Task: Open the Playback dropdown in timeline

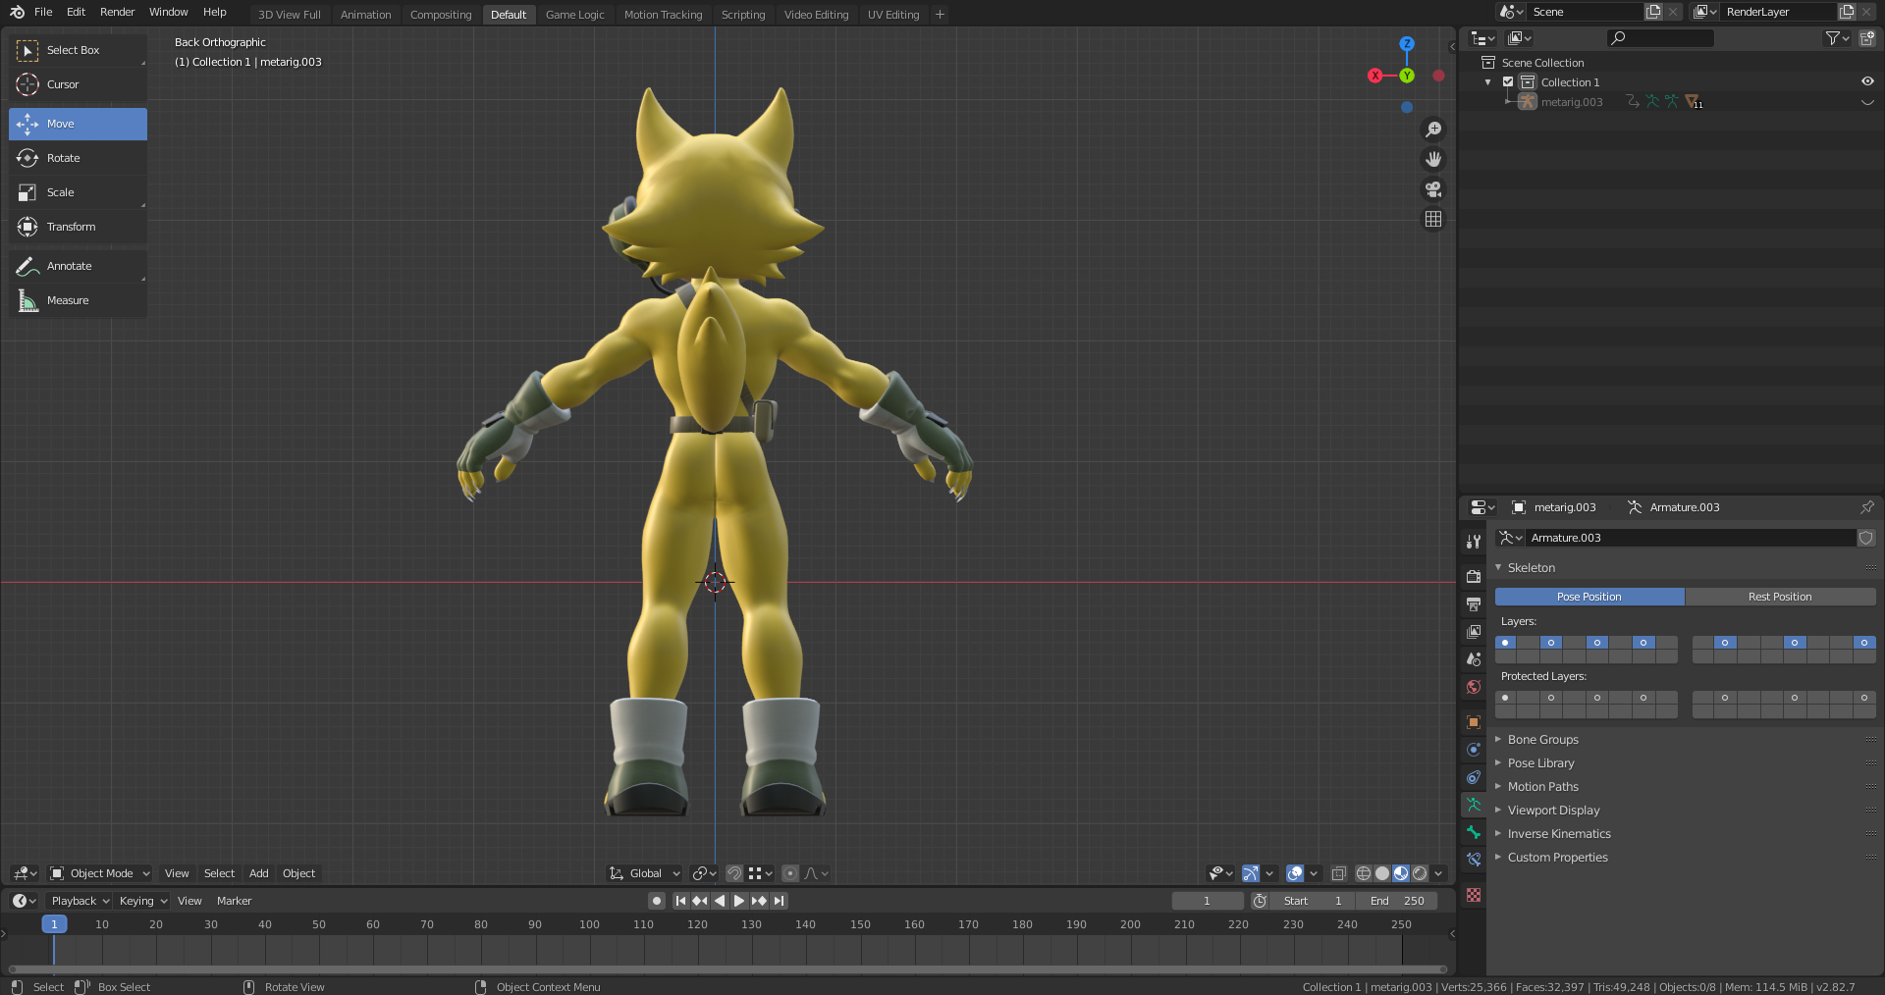Action: [81, 901]
